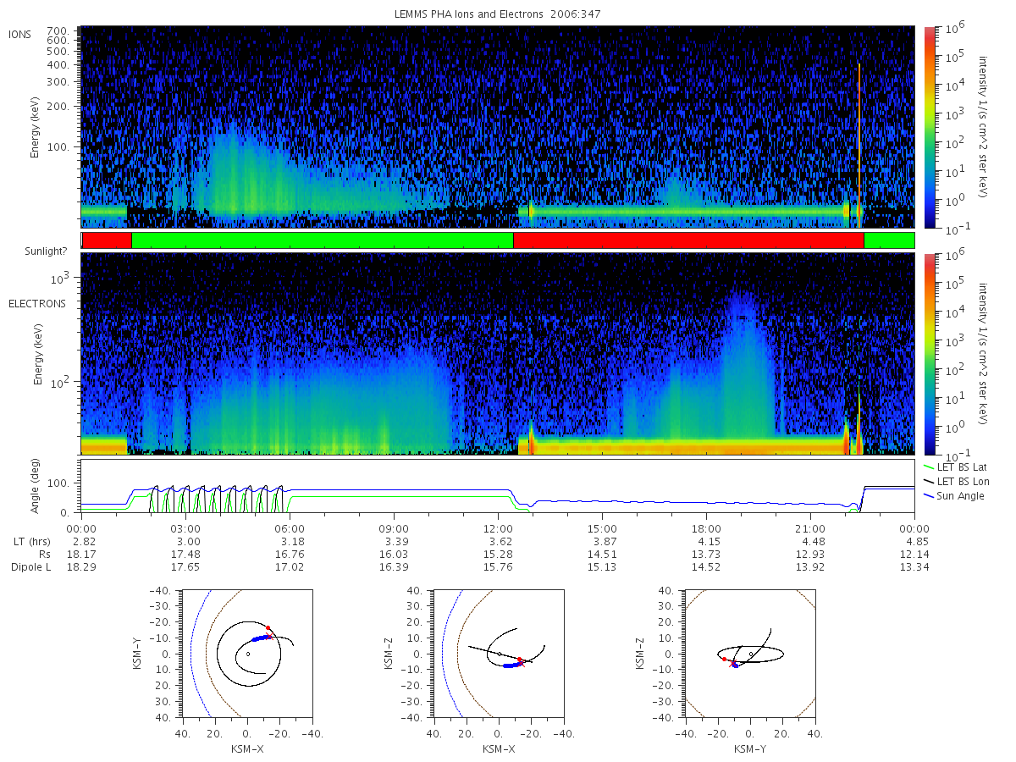
Task: Click the Rs value 16.03
Action: (x=394, y=554)
